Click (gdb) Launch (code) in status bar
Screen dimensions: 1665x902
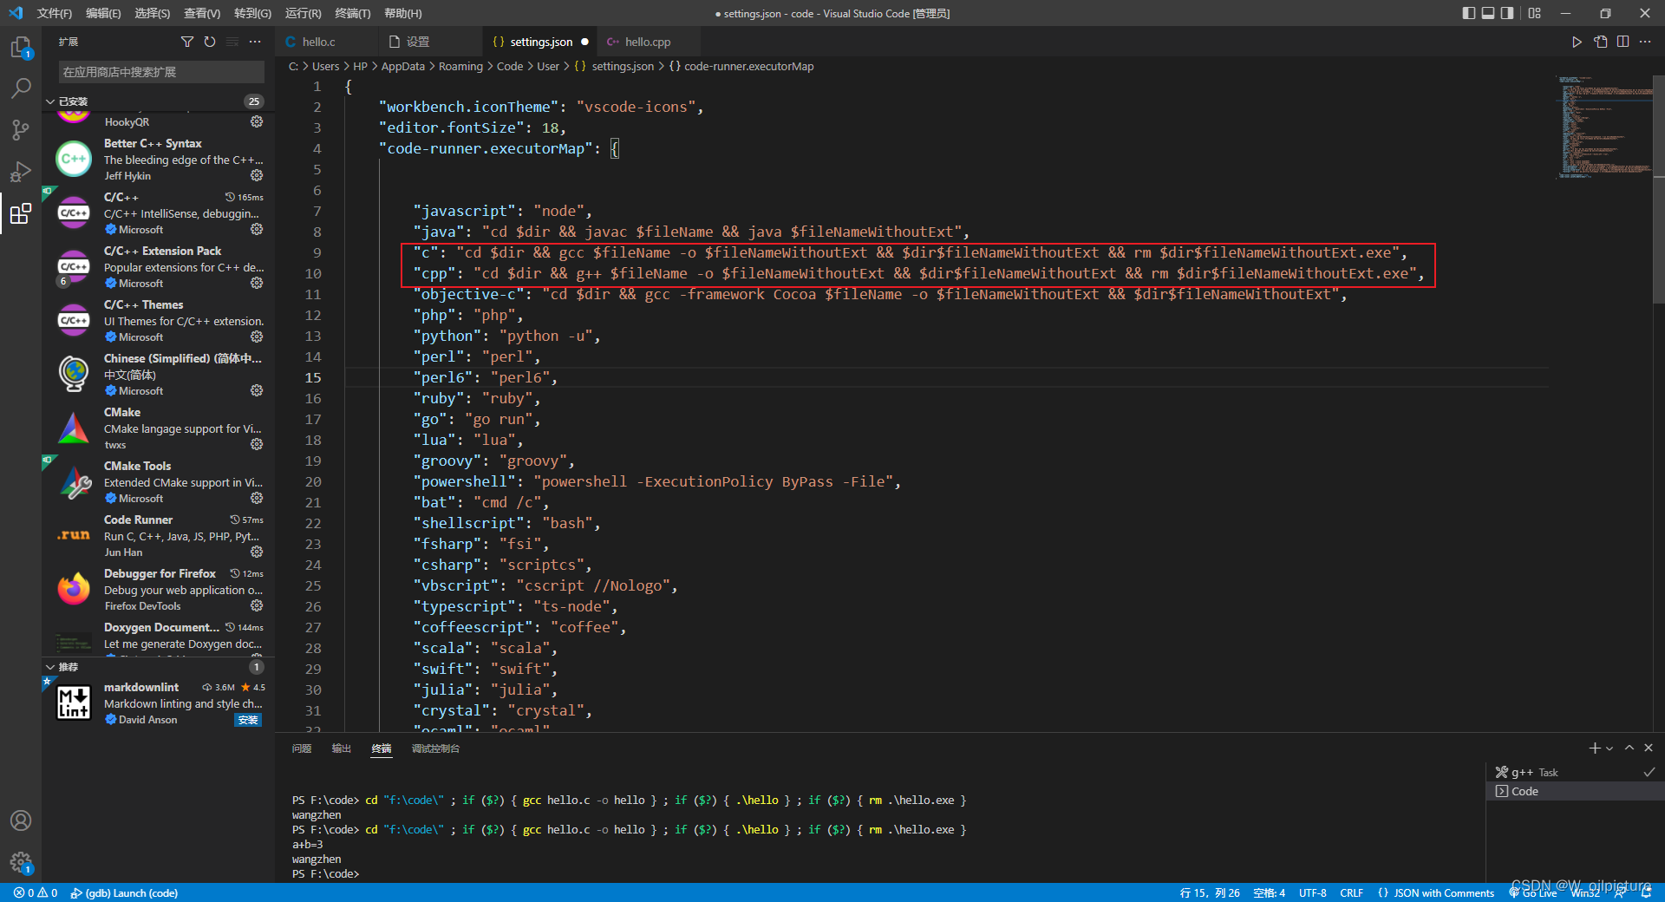coord(124,892)
